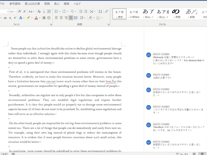Click the decrease indent icon
This screenshot has width=207, height=155.
81,11
